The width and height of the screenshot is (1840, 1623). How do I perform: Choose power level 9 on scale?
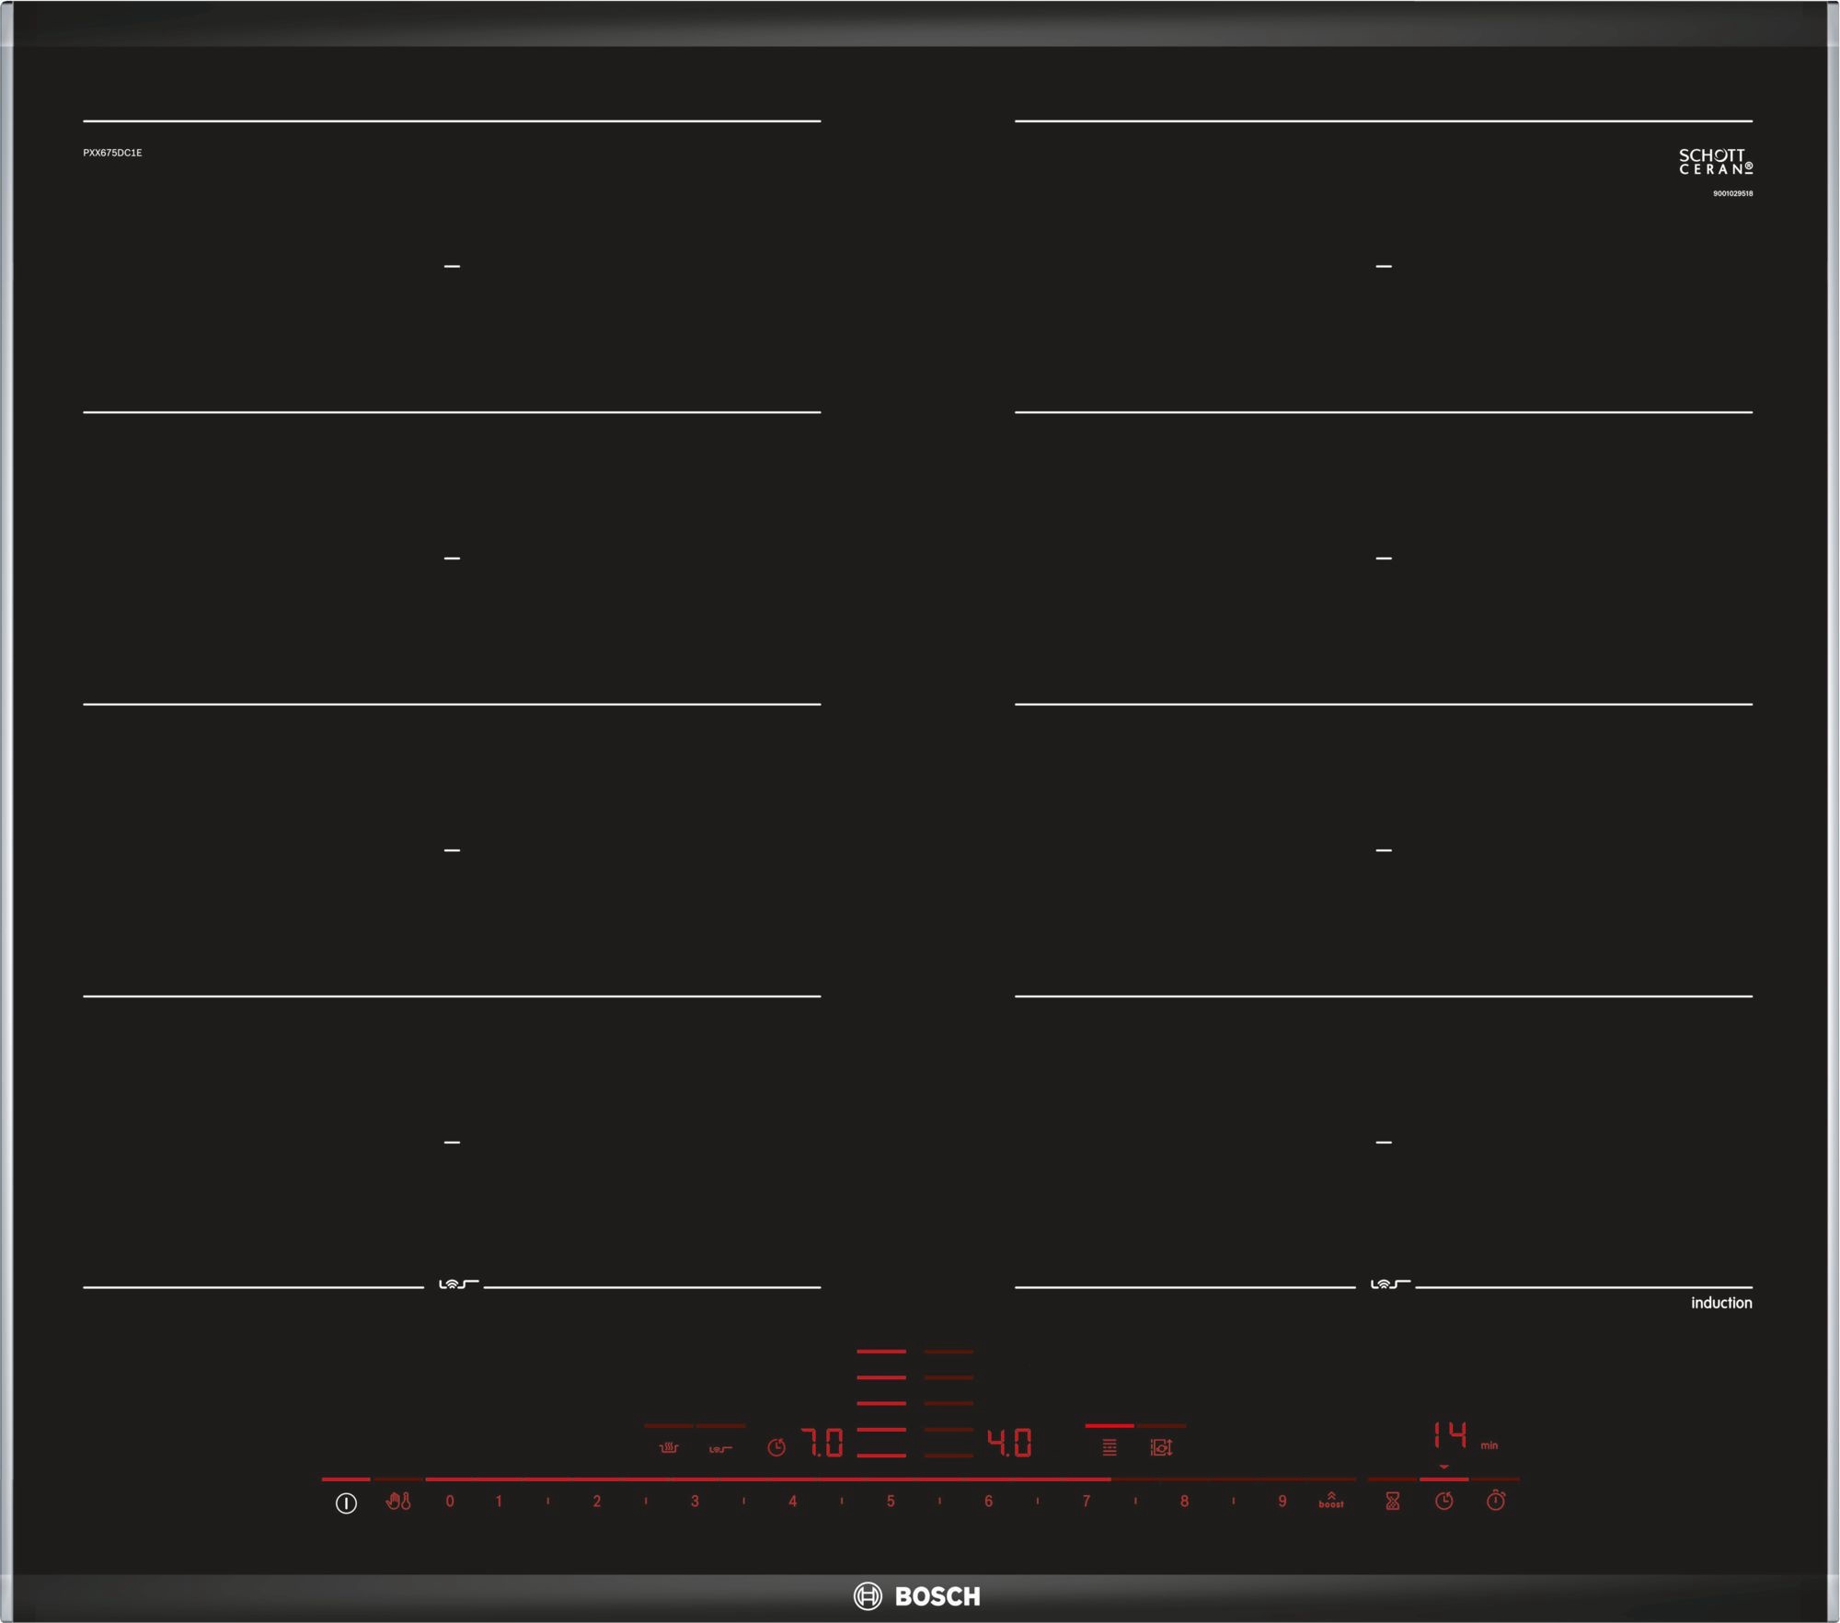pos(1282,1502)
